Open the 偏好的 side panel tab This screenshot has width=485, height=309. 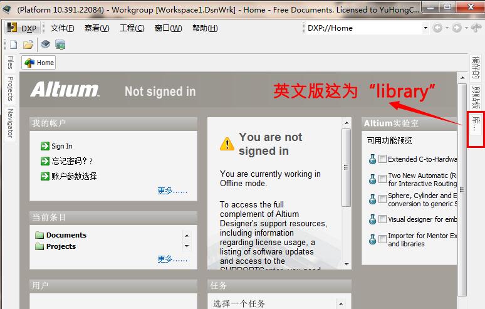[x=476, y=68]
